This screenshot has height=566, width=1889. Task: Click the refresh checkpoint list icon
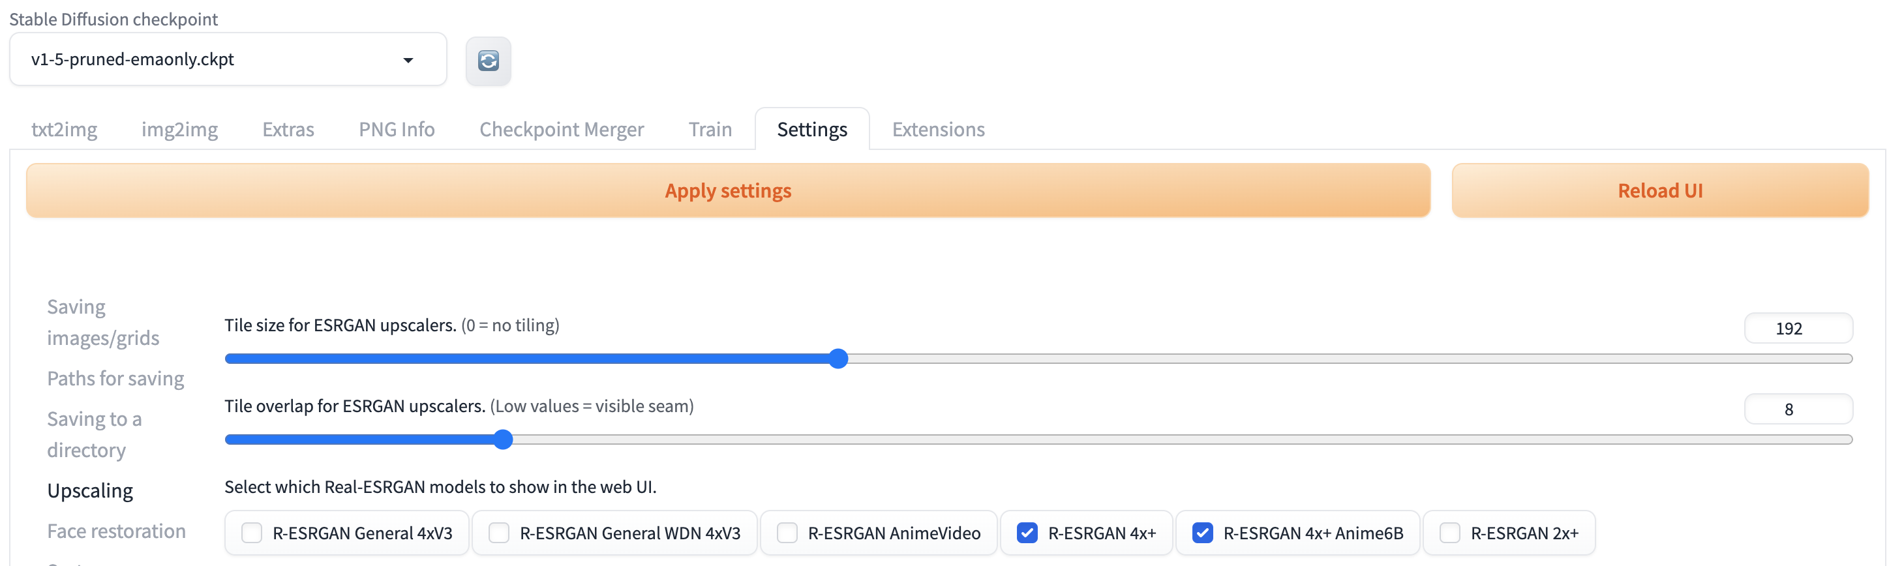(488, 61)
